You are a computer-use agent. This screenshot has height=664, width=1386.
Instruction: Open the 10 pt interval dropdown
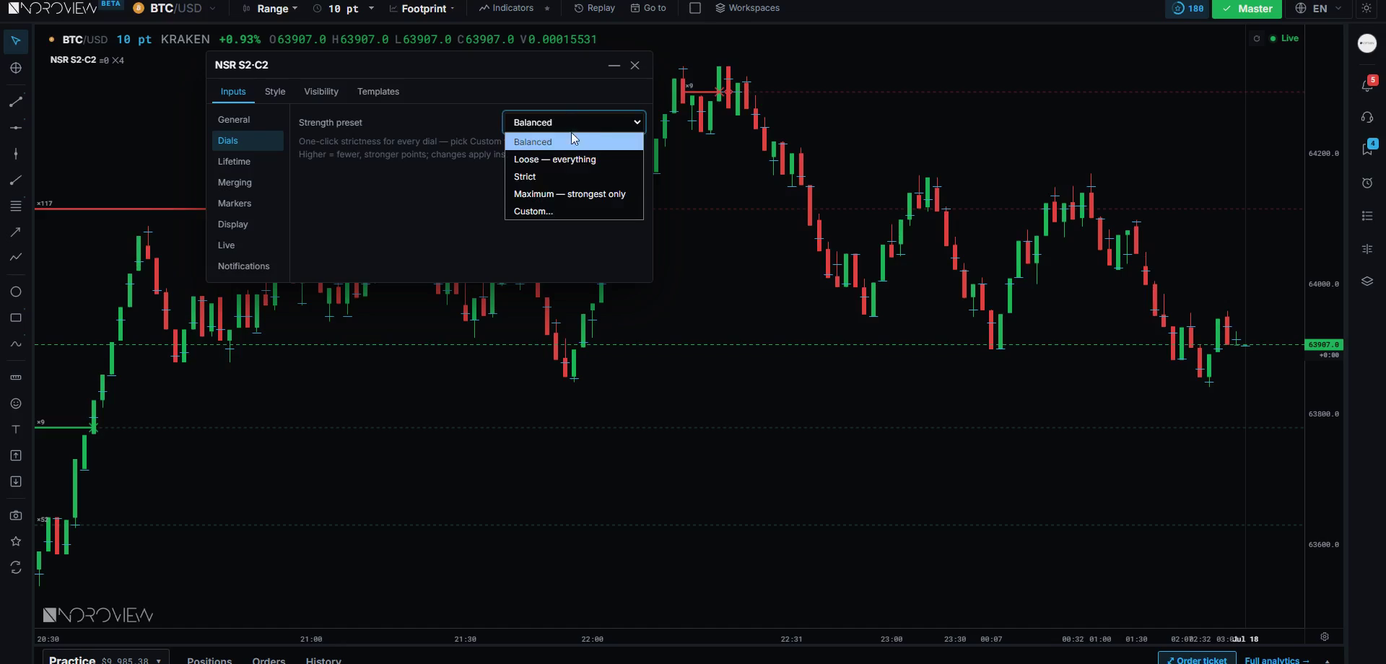click(344, 9)
